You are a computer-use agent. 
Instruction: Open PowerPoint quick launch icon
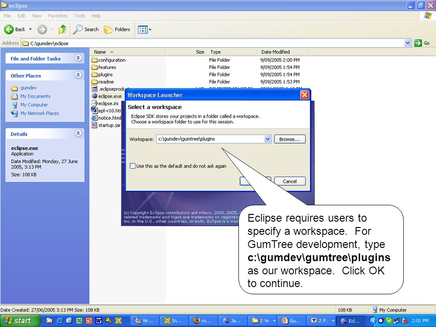[x=89, y=321]
